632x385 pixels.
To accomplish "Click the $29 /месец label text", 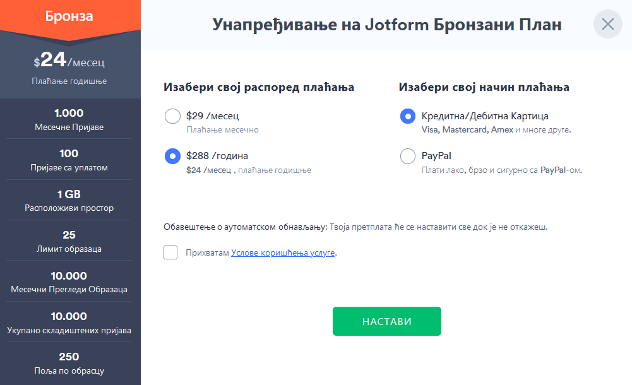I will point(212,116).
